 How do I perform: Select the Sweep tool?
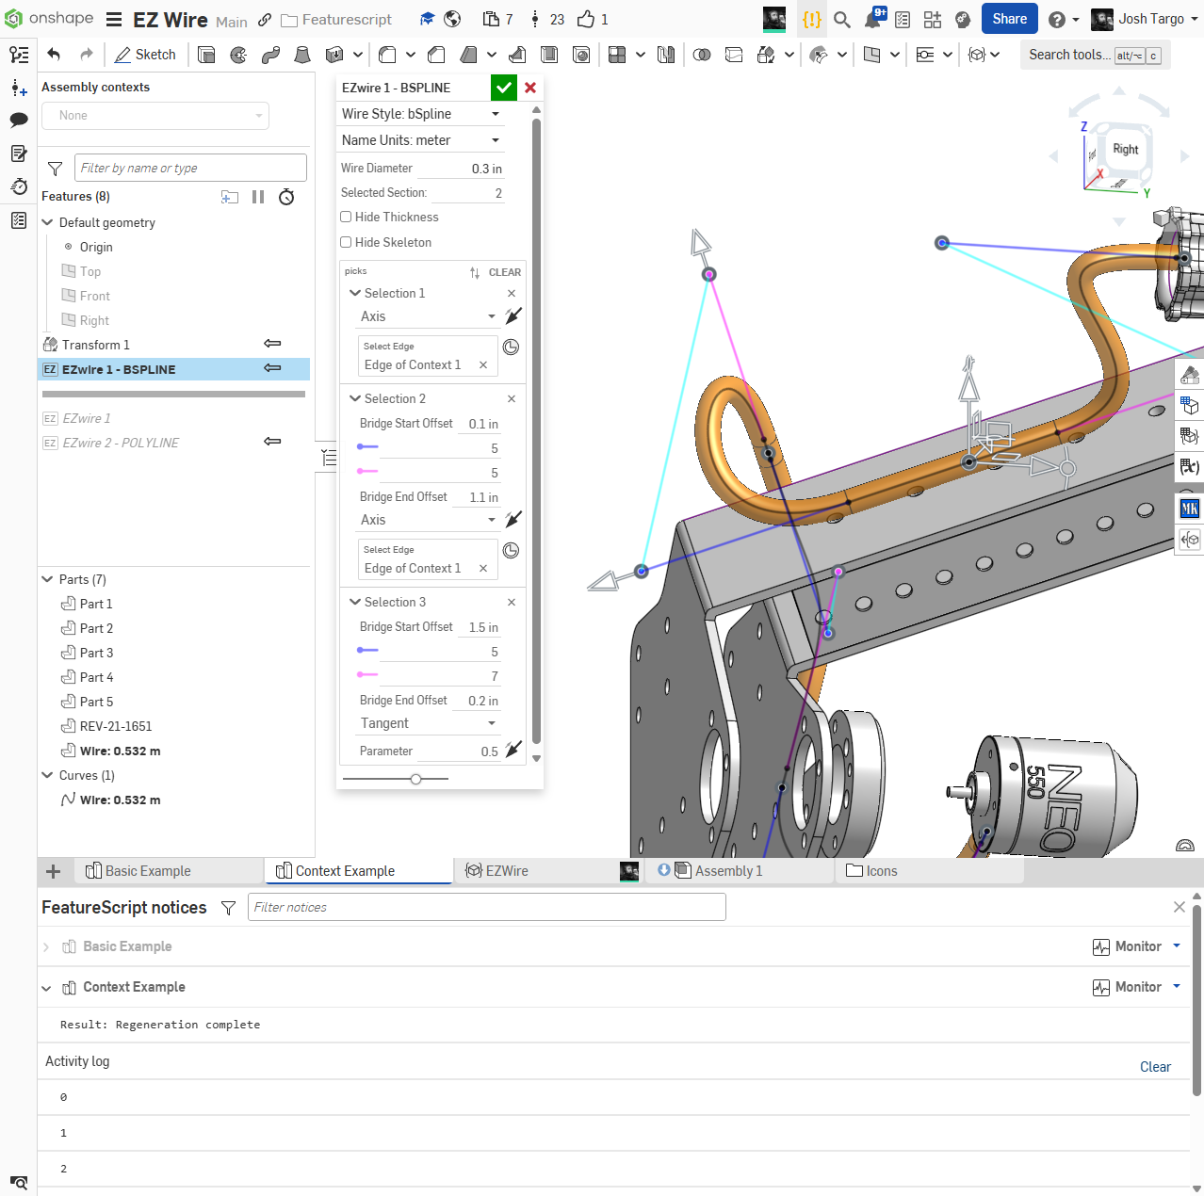point(270,55)
